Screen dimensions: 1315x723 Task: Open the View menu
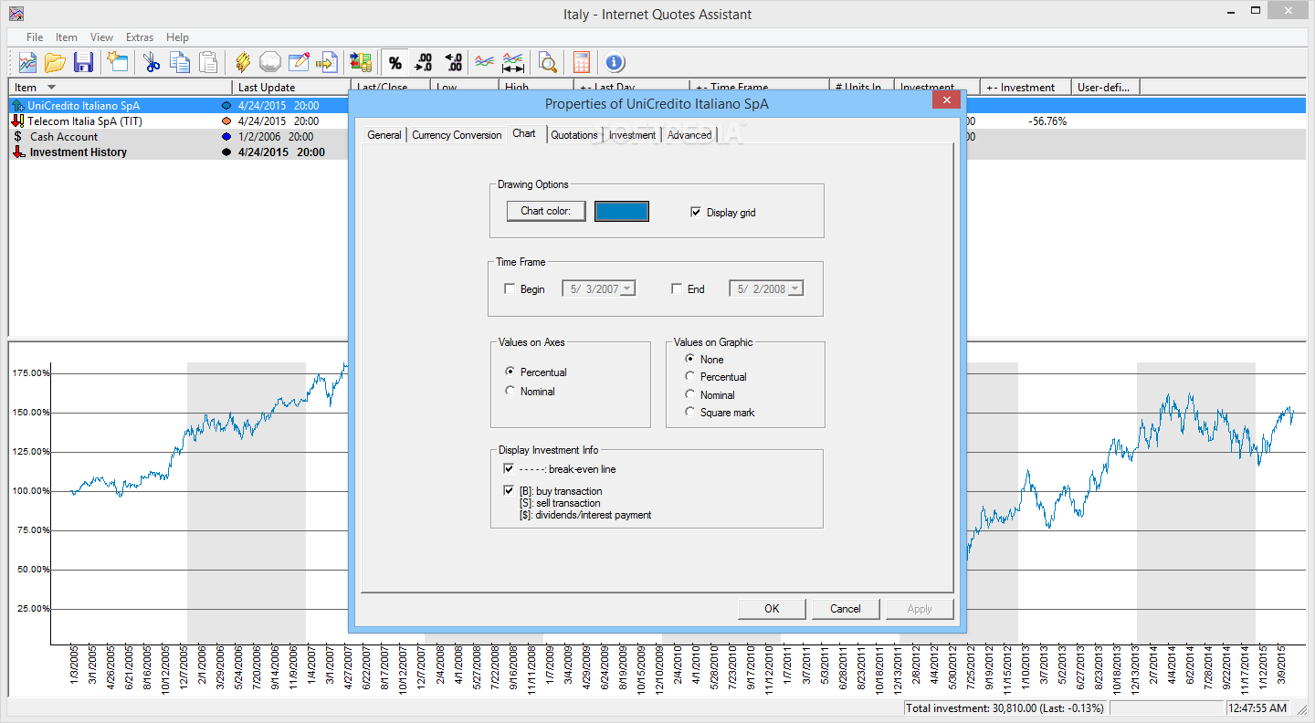[102, 37]
